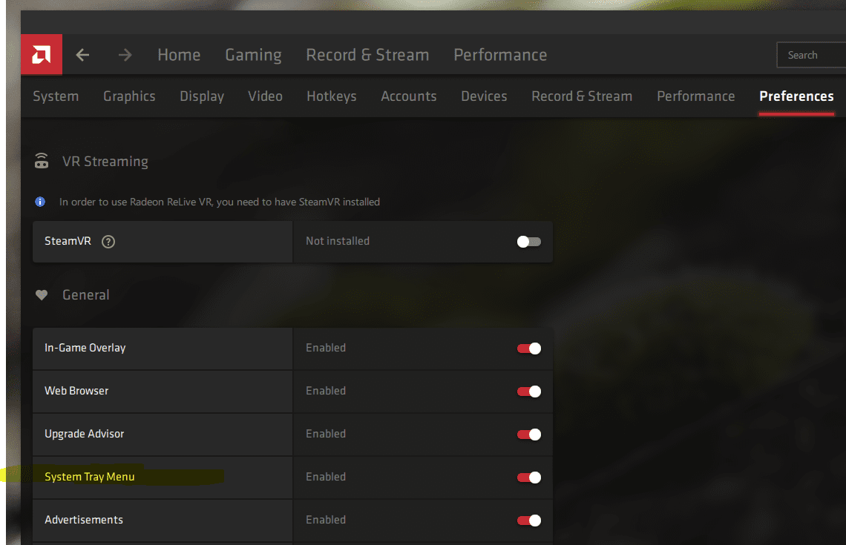Click the VR Streaming headset icon
The image size is (846, 545).
[42, 161]
